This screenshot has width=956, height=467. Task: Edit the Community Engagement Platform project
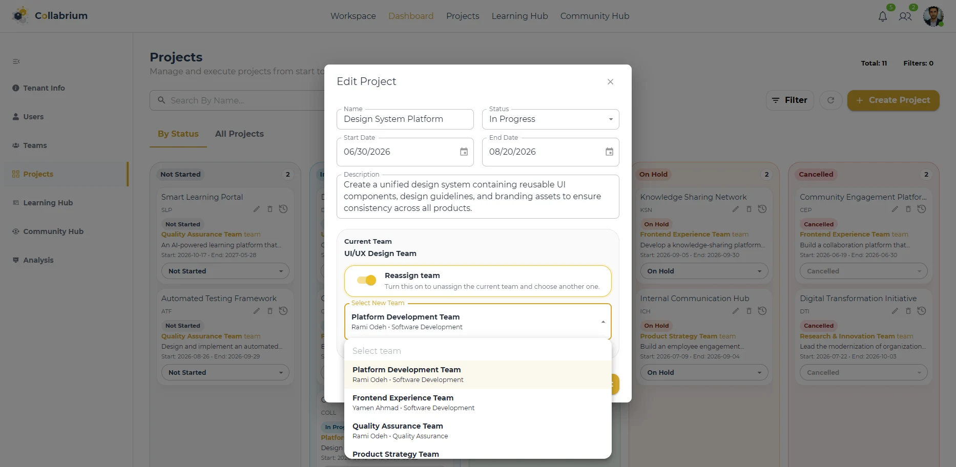pyautogui.click(x=895, y=209)
